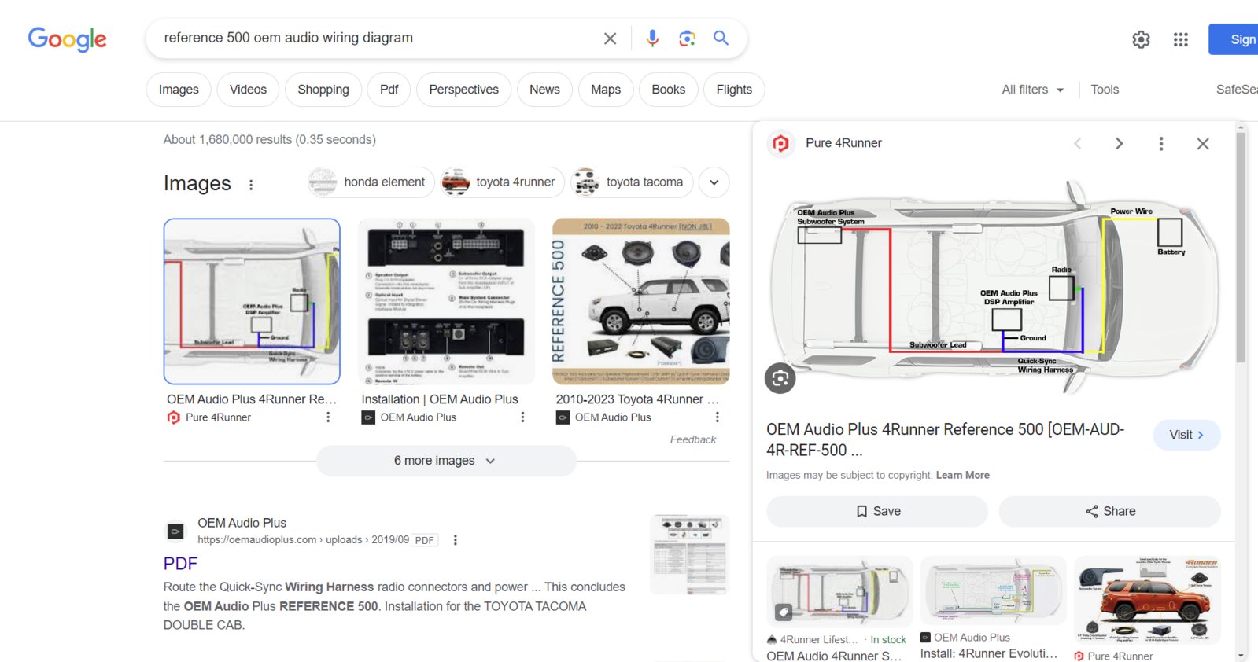Open Images section options menu
Viewport: 1258px width, 662px height.
coord(251,185)
